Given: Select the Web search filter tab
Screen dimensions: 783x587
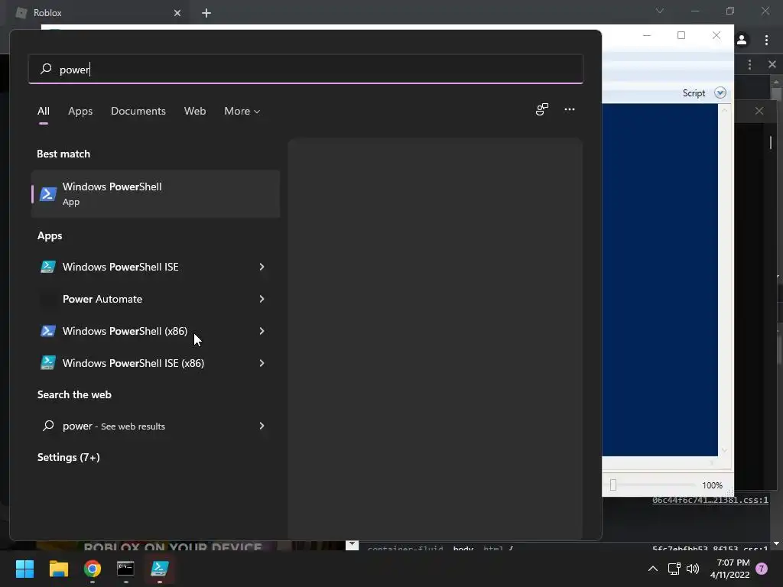Looking at the screenshot, I should (x=195, y=111).
